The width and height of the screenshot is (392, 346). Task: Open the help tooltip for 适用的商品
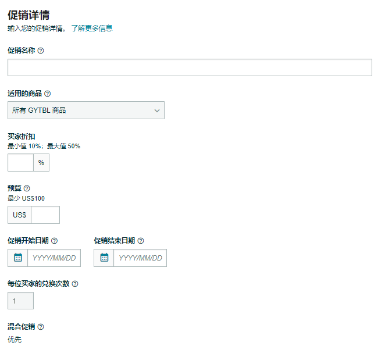(x=48, y=94)
